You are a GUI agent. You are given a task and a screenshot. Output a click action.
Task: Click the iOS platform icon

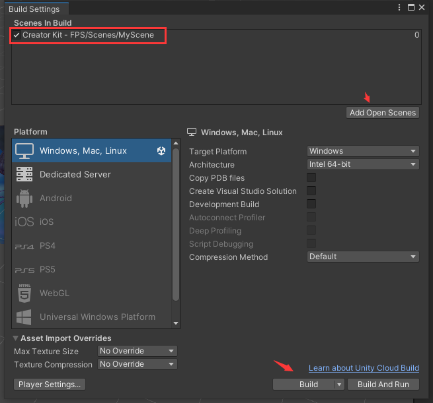pos(24,222)
